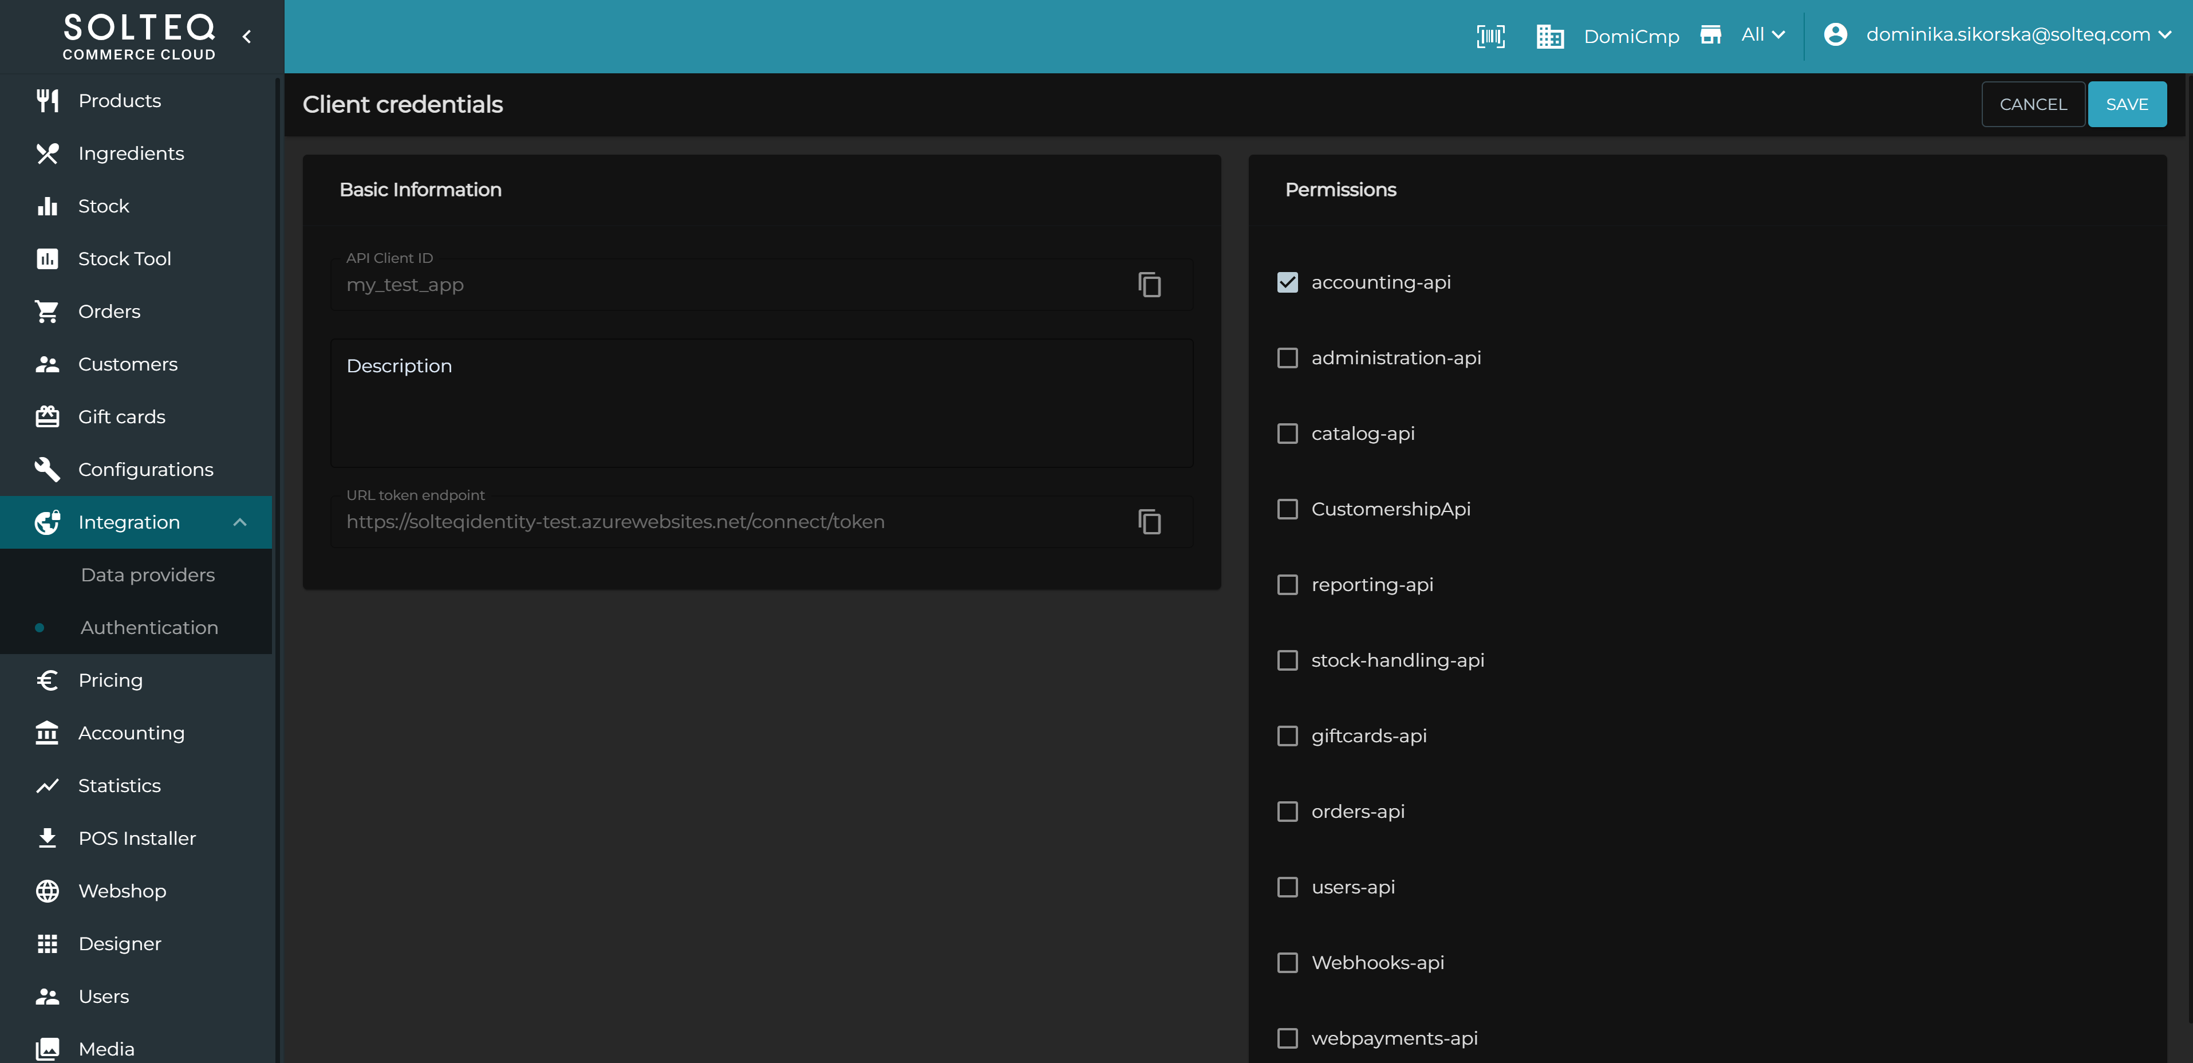The height and width of the screenshot is (1063, 2193).
Task: Click the Gift cards sidebar icon
Action: coord(47,416)
